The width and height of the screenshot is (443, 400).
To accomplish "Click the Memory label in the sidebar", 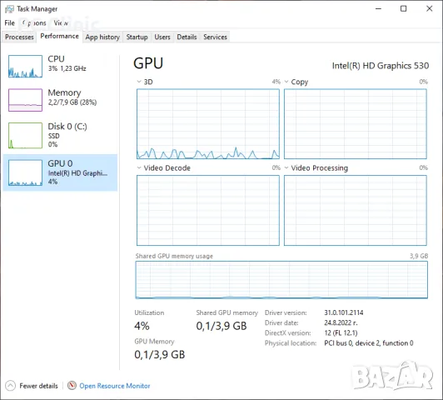I will click(x=64, y=92).
